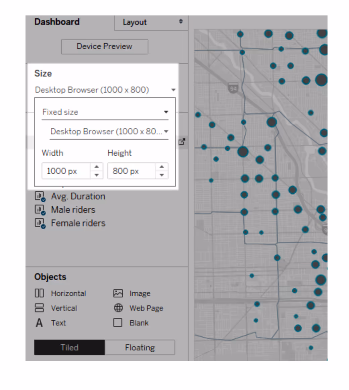Choose the Image object icon
The height and width of the screenshot is (390, 349).
(x=118, y=293)
